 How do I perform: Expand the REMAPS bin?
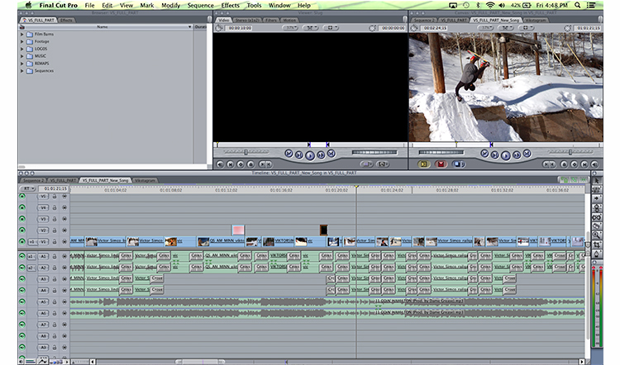pyautogui.click(x=22, y=64)
